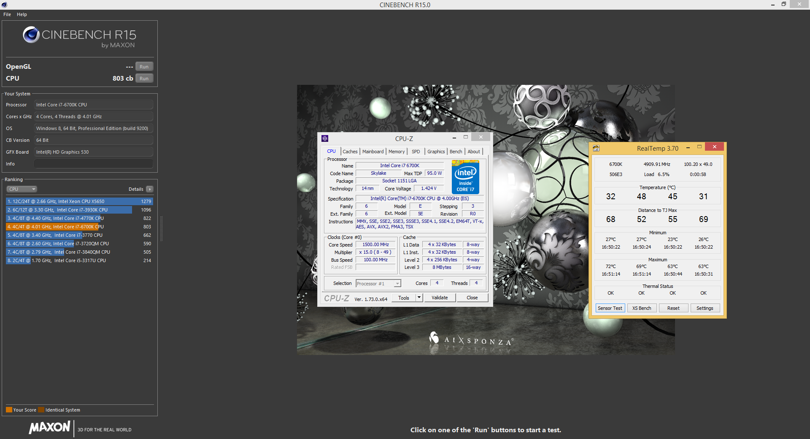The width and height of the screenshot is (810, 439).
Task: Click the Identical System legend swatch
Action: click(41, 410)
